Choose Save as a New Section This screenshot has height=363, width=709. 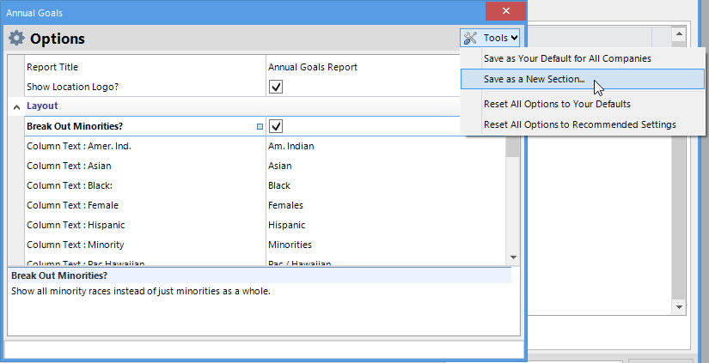[x=534, y=79]
